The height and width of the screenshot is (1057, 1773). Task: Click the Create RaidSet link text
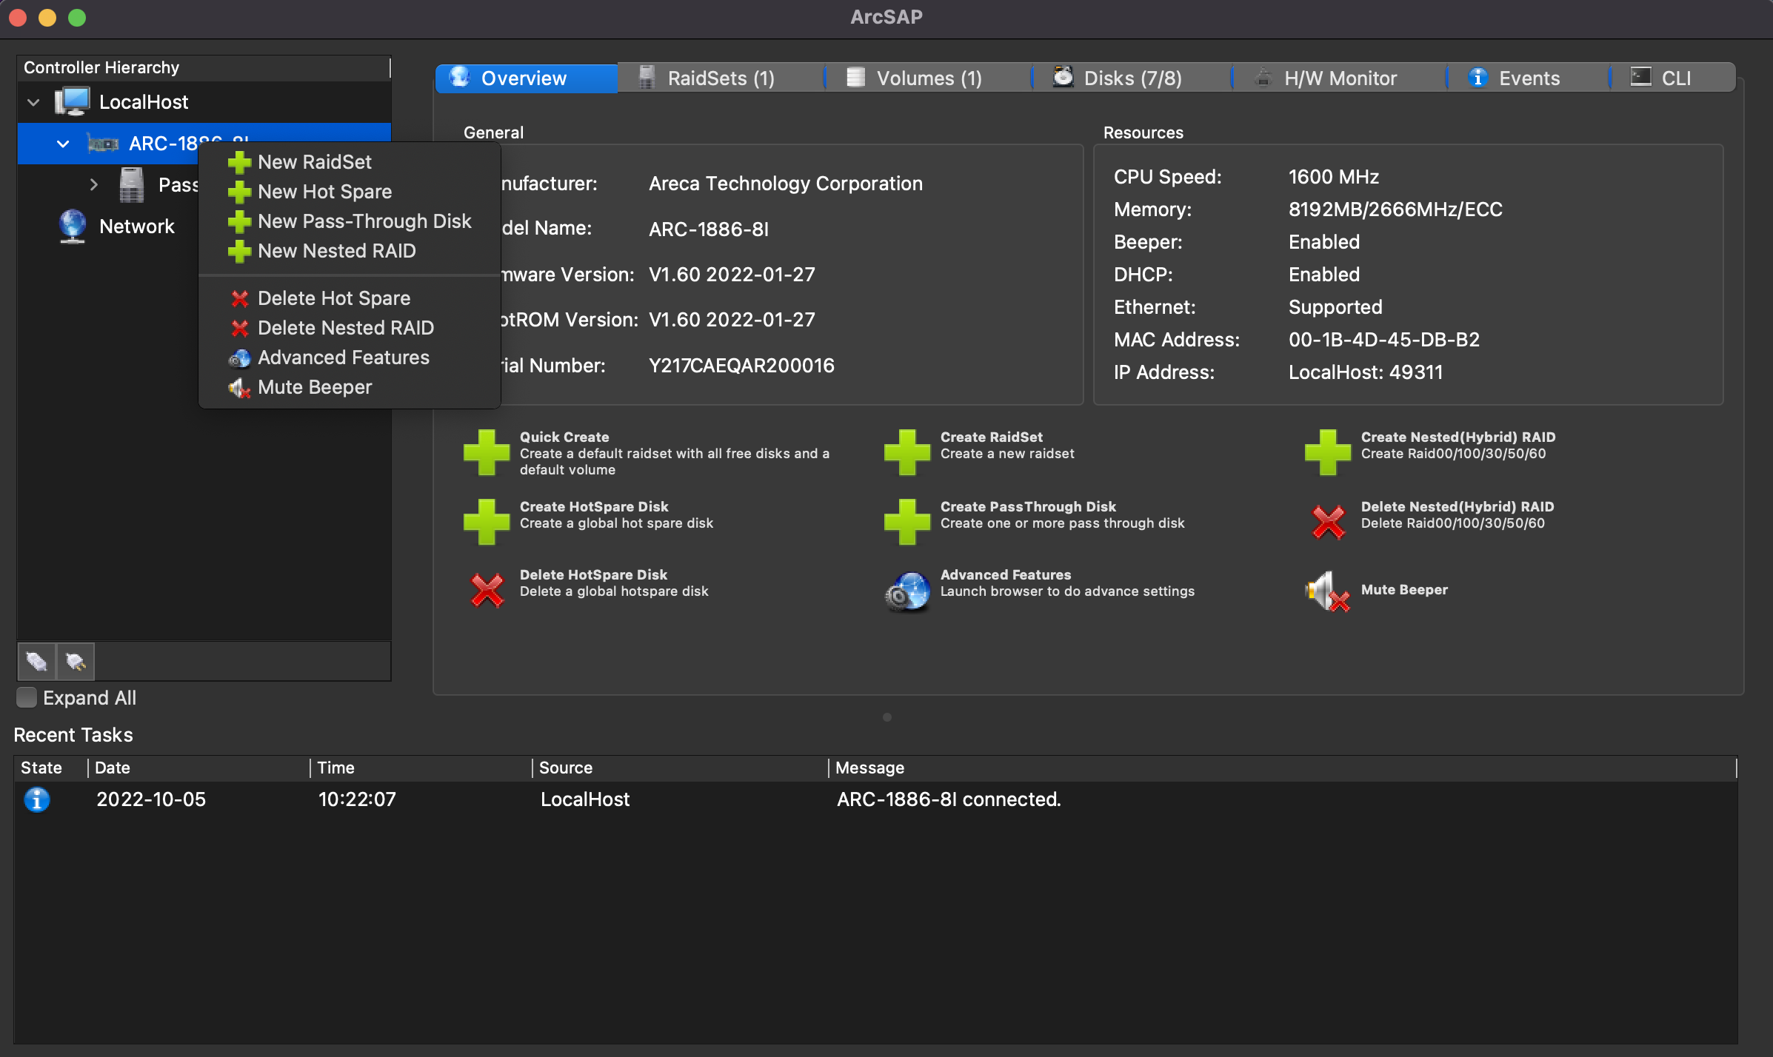(x=991, y=437)
